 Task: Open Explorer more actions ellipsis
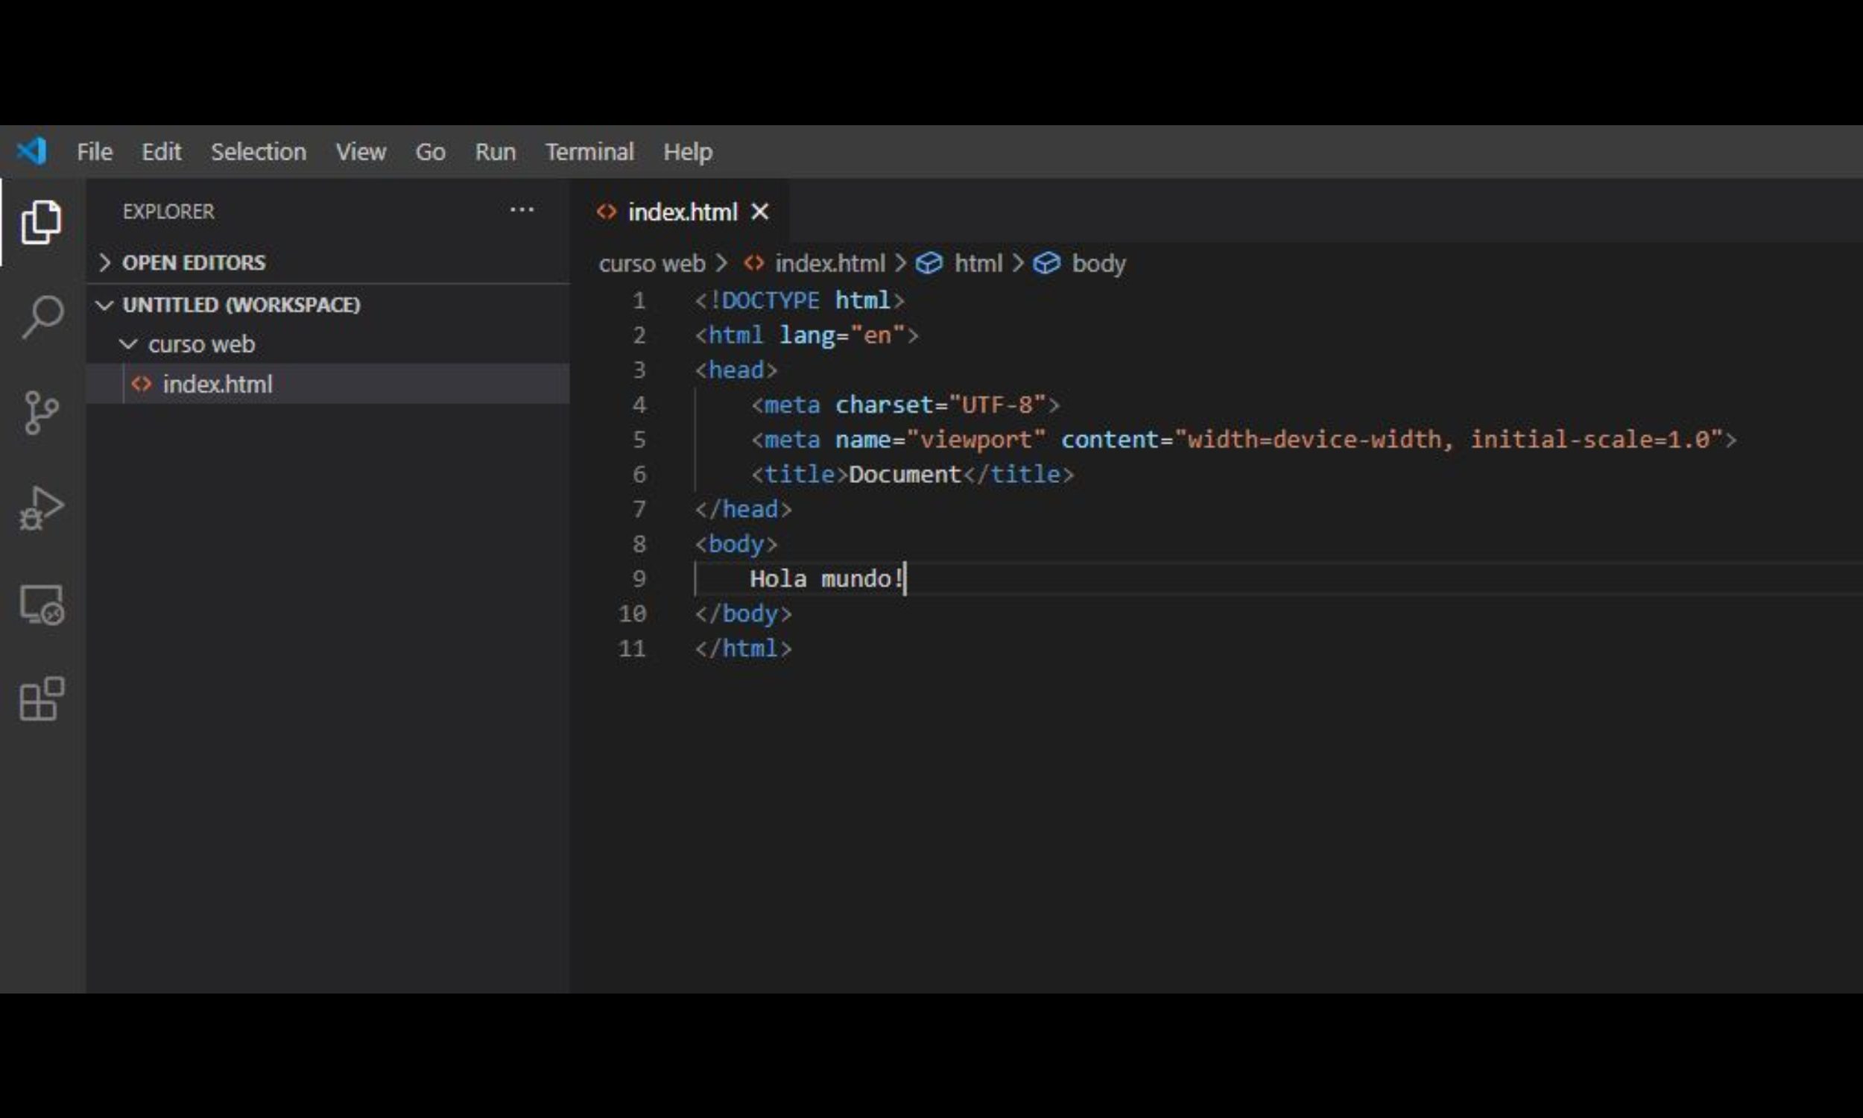pos(522,210)
